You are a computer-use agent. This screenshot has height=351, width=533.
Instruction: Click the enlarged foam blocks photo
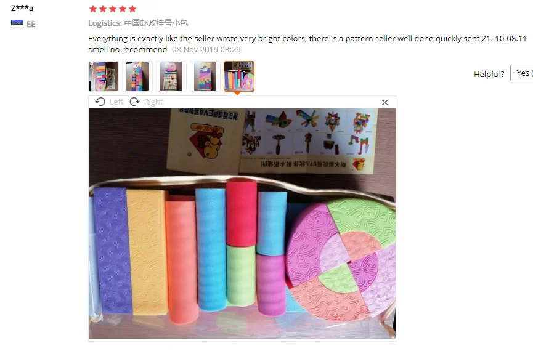click(242, 224)
